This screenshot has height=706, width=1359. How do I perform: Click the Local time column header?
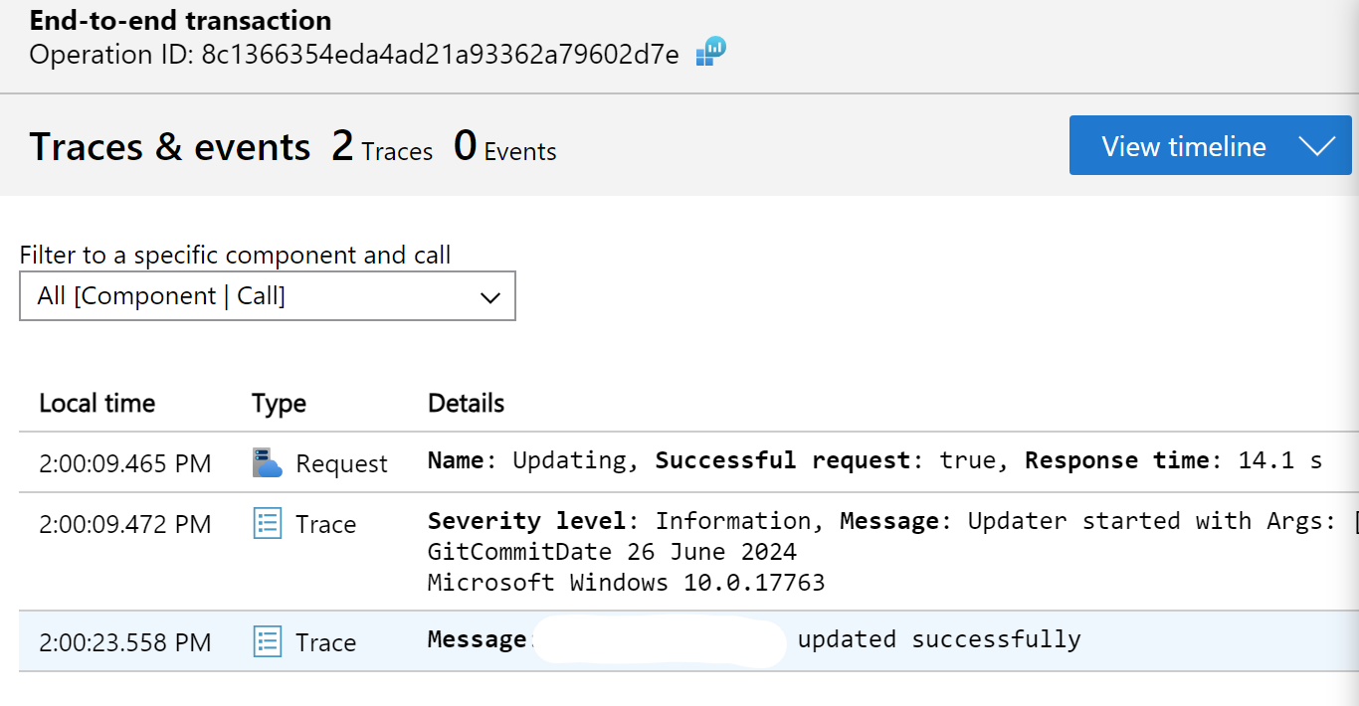pyautogui.click(x=97, y=403)
